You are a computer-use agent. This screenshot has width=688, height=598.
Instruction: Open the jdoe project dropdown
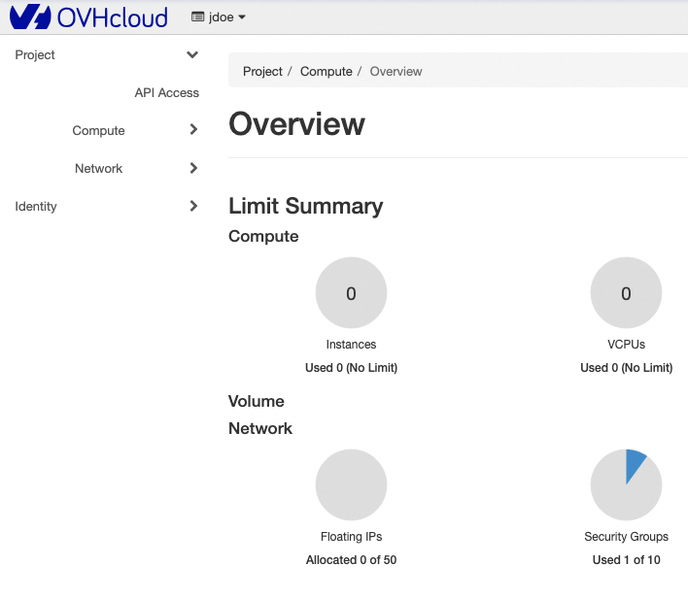pyautogui.click(x=220, y=17)
